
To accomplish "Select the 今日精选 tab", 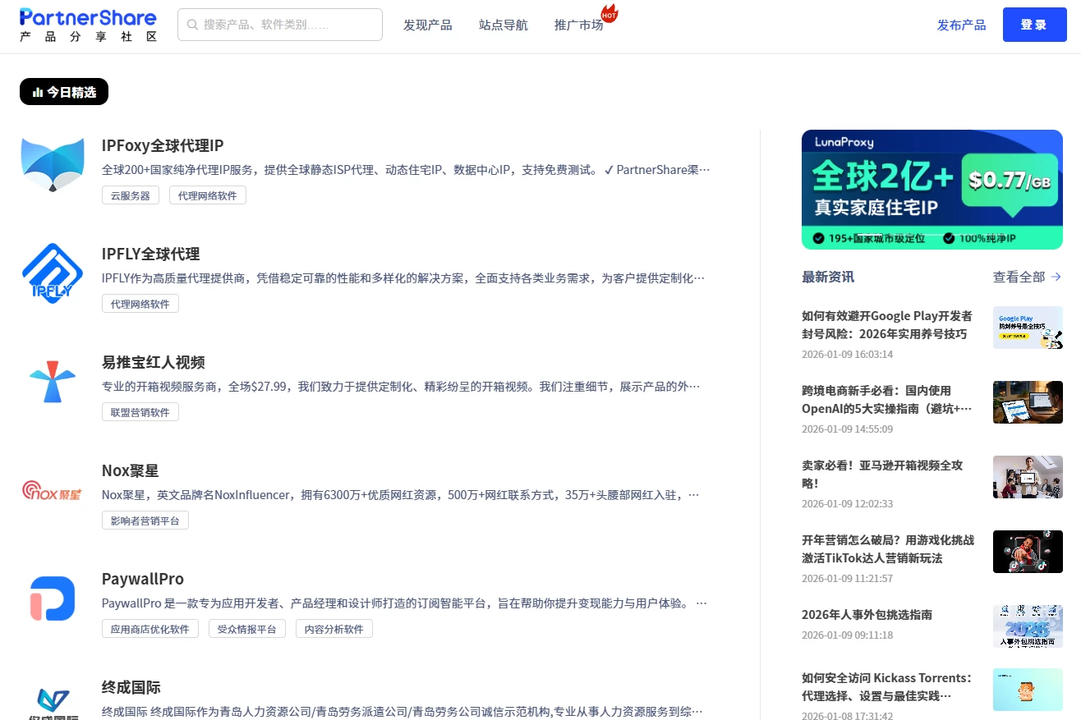I will click(x=64, y=92).
